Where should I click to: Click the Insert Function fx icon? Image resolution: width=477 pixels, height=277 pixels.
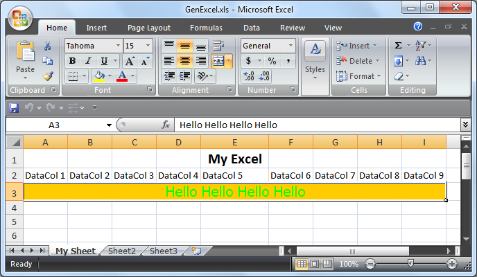(166, 125)
